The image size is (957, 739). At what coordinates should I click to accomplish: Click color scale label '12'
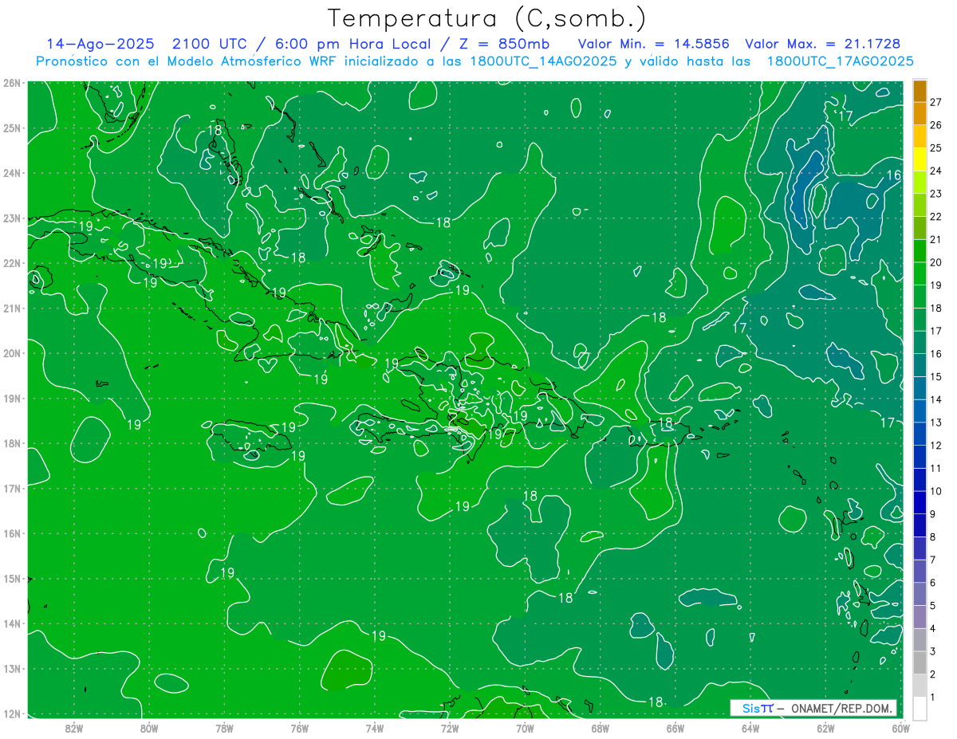click(936, 445)
